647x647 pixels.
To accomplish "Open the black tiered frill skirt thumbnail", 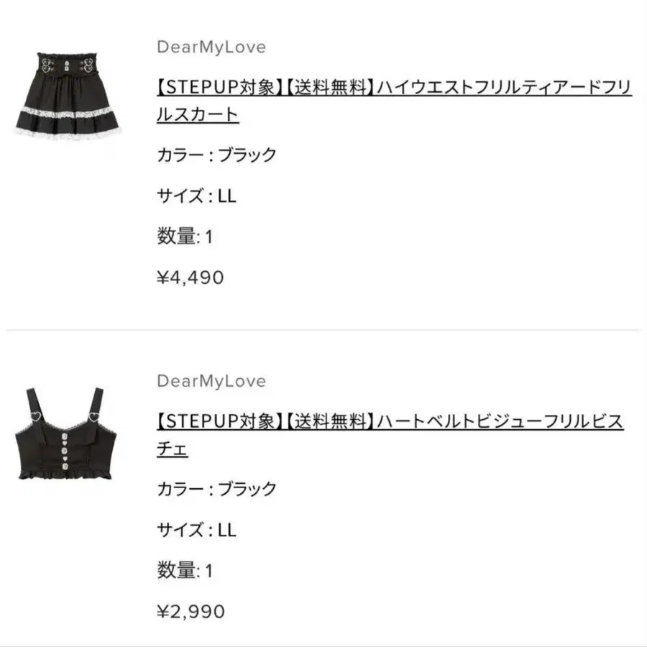I will tap(68, 96).
